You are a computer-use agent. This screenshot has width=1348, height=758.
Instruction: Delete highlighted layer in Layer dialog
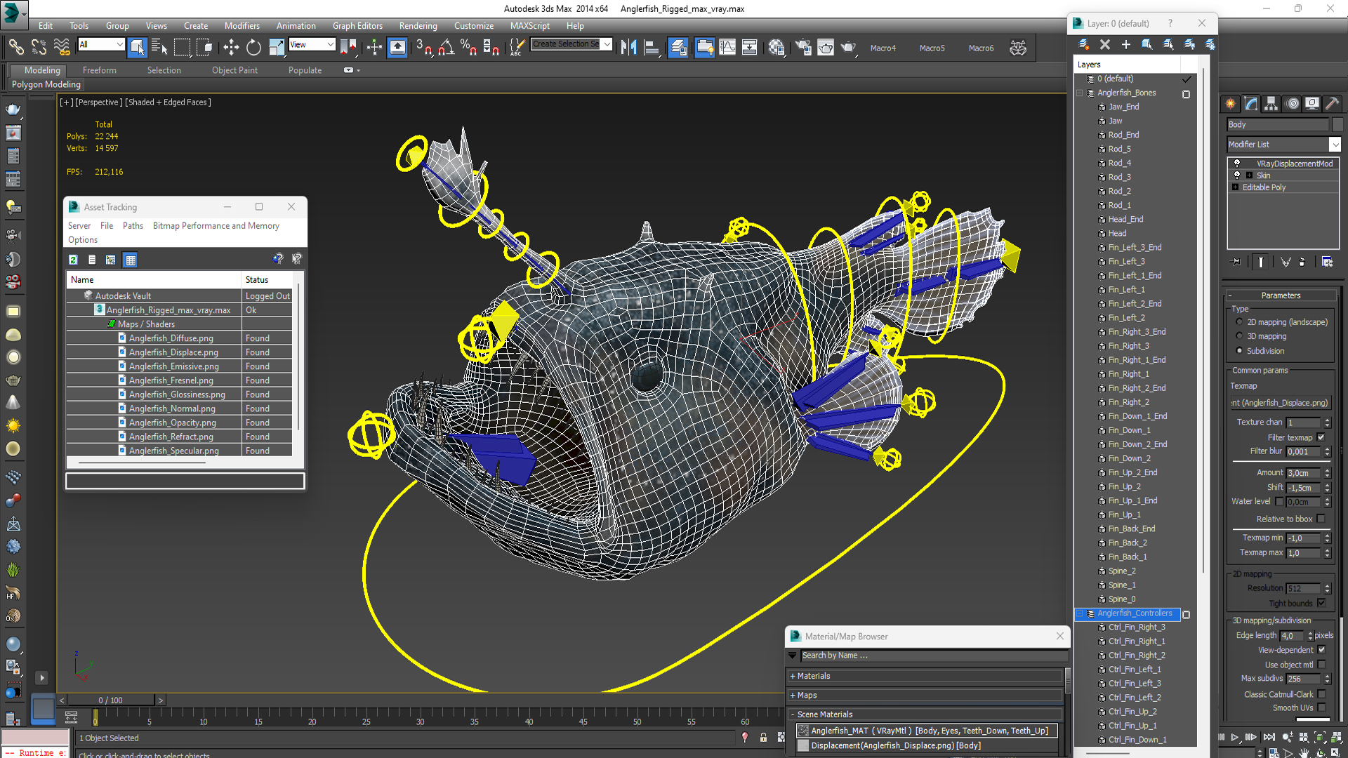click(x=1105, y=44)
